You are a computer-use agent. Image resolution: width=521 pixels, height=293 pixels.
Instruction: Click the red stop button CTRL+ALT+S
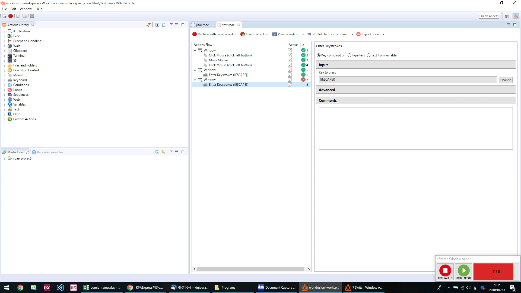(445, 272)
